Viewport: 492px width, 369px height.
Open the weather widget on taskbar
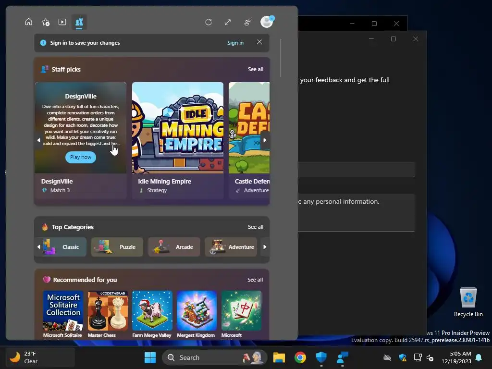(x=40, y=357)
